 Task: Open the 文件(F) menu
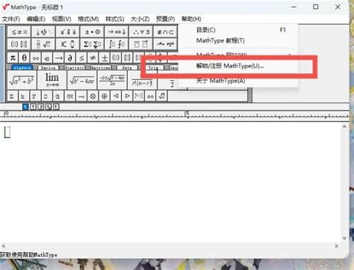(x=11, y=19)
